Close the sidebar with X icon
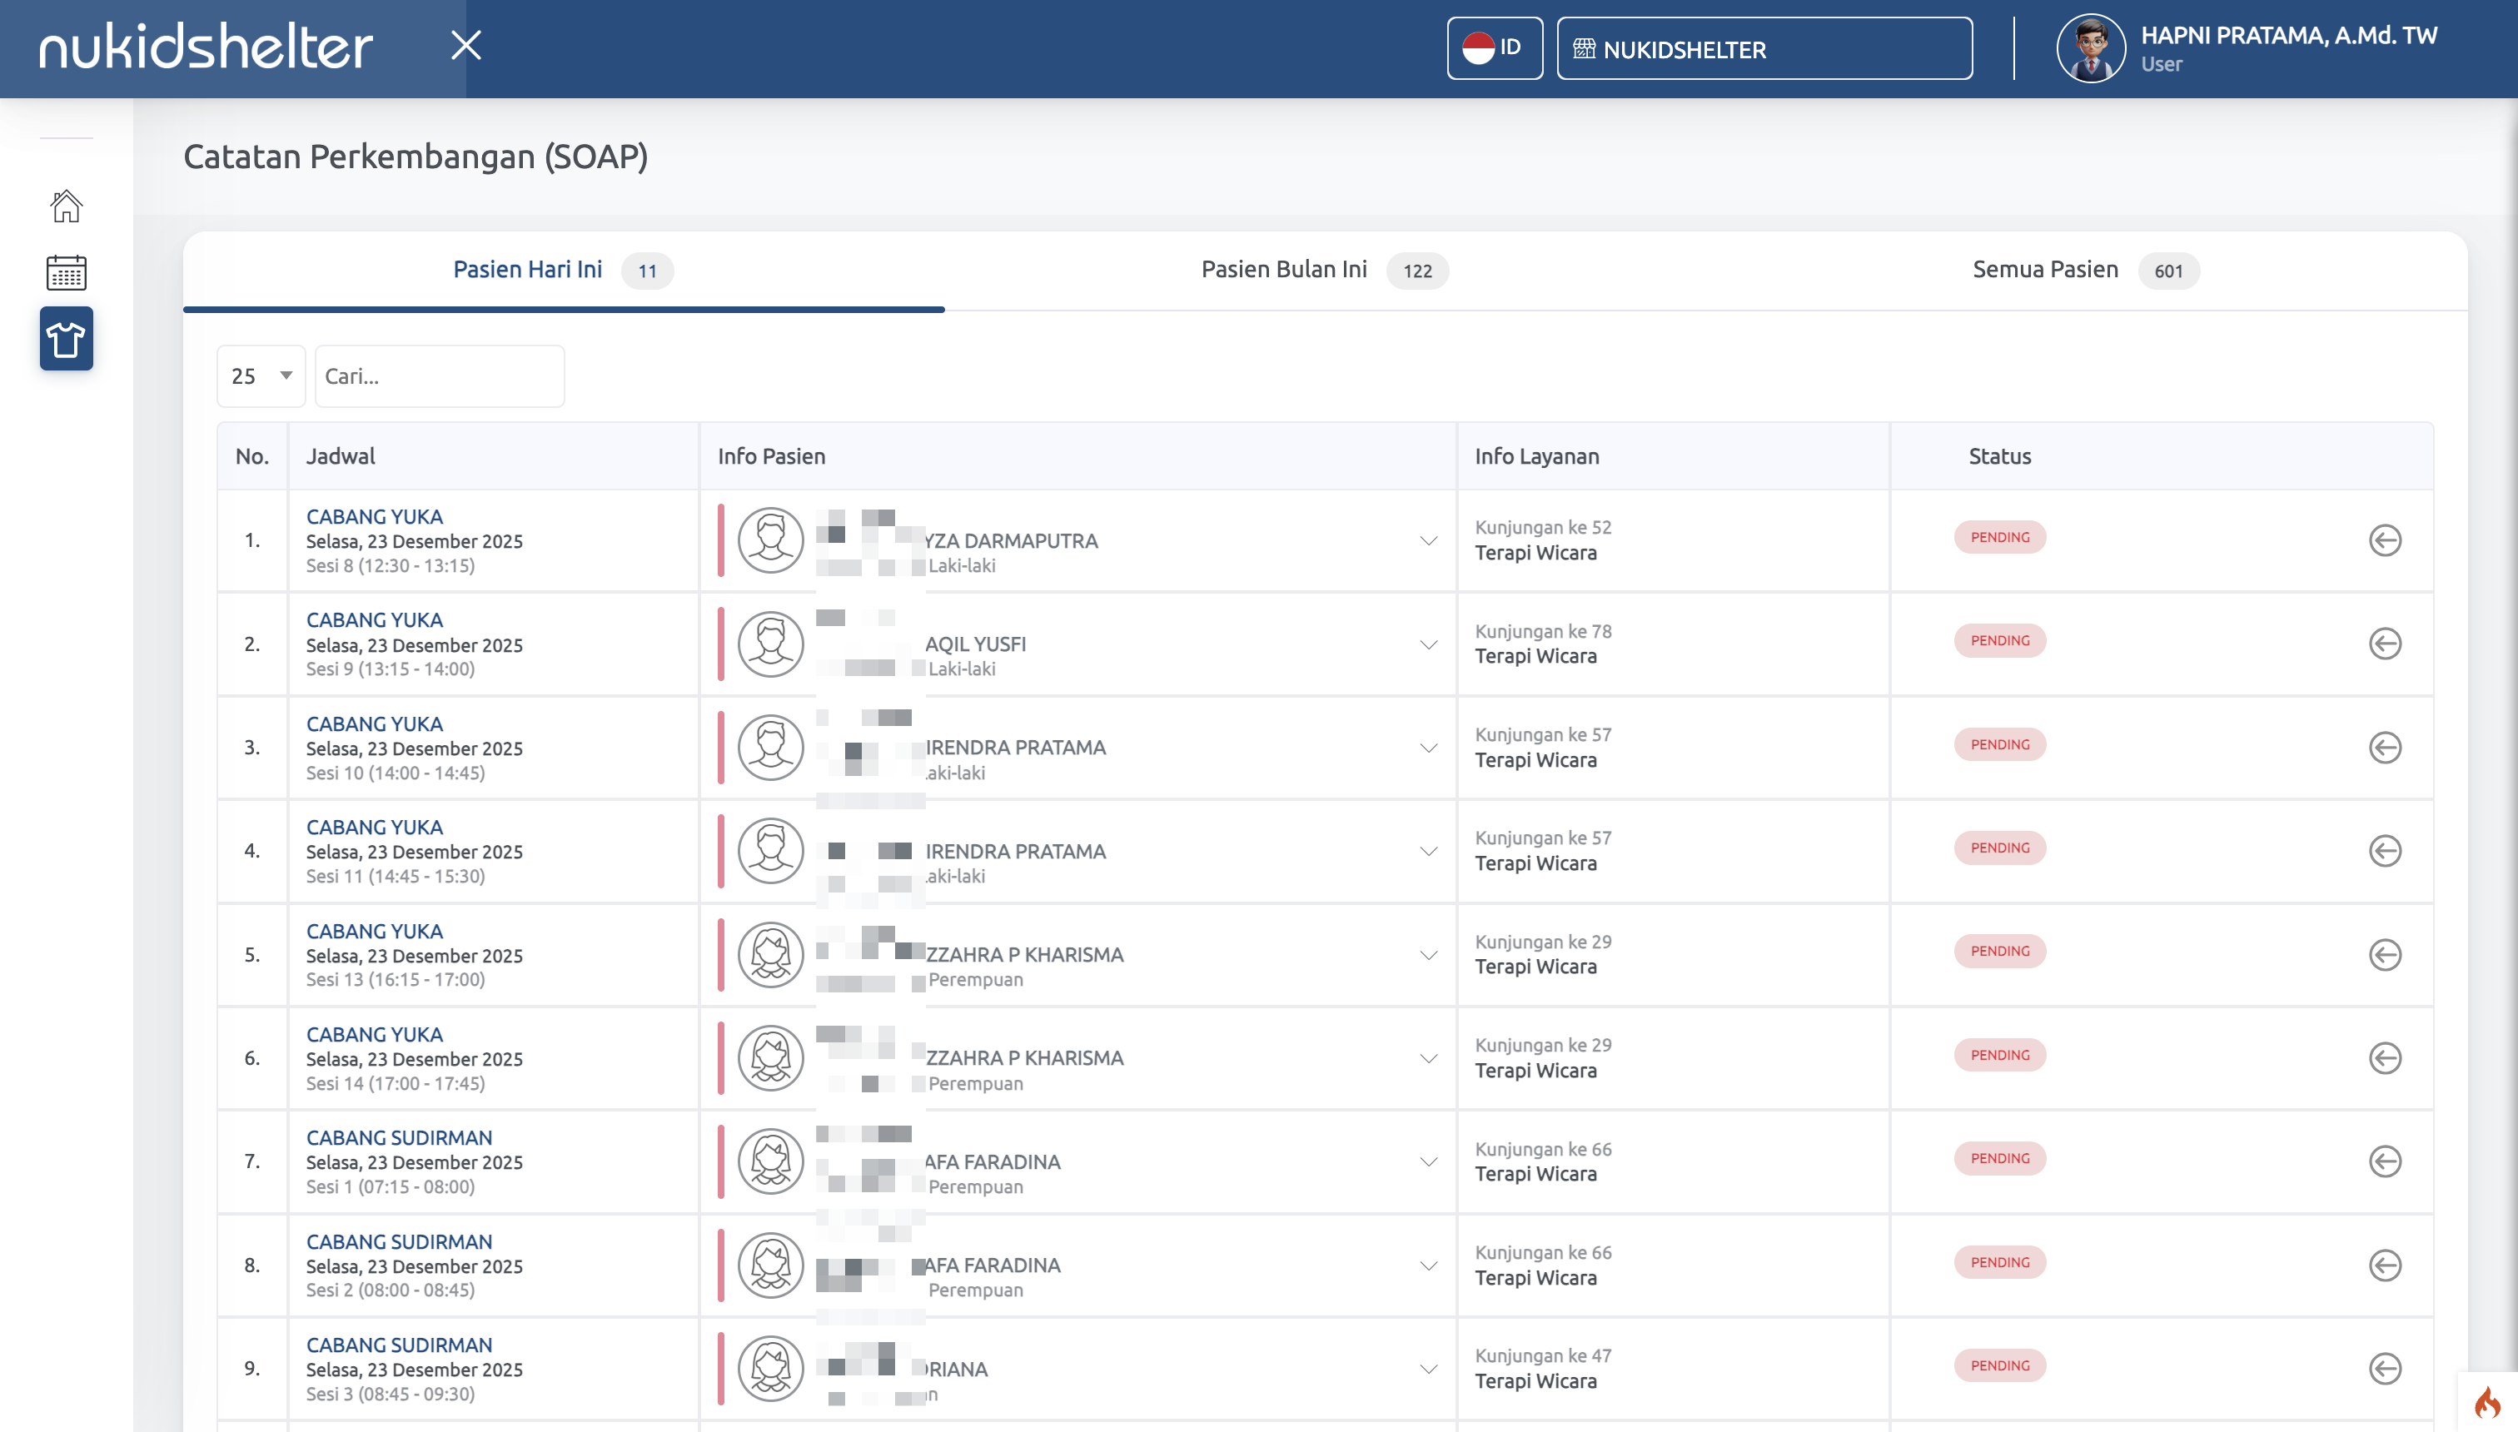This screenshot has width=2518, height=1432. coord(465,45)
